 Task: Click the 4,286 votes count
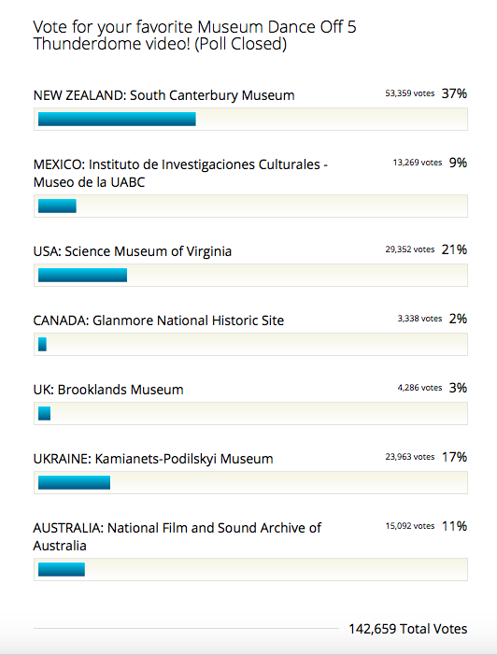(419, 388)
